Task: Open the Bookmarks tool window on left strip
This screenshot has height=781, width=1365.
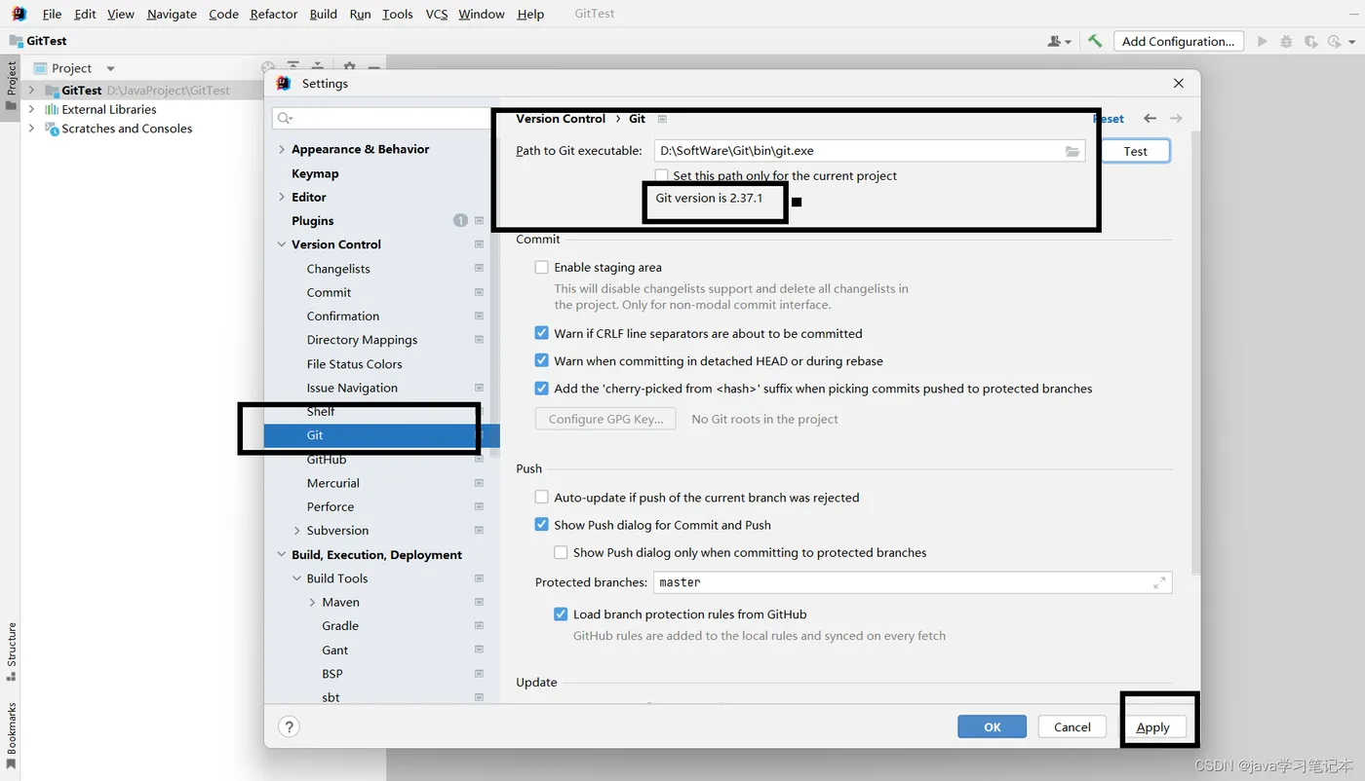Action: [x=11, y=737]
